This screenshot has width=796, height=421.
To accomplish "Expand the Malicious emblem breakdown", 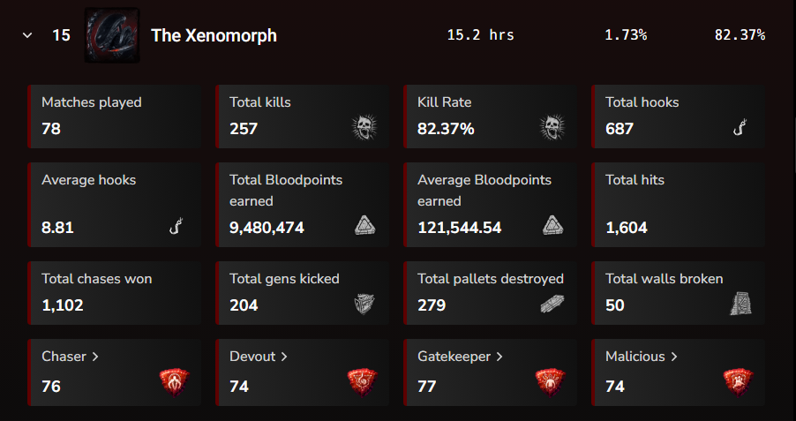I will tap(642, 357).
